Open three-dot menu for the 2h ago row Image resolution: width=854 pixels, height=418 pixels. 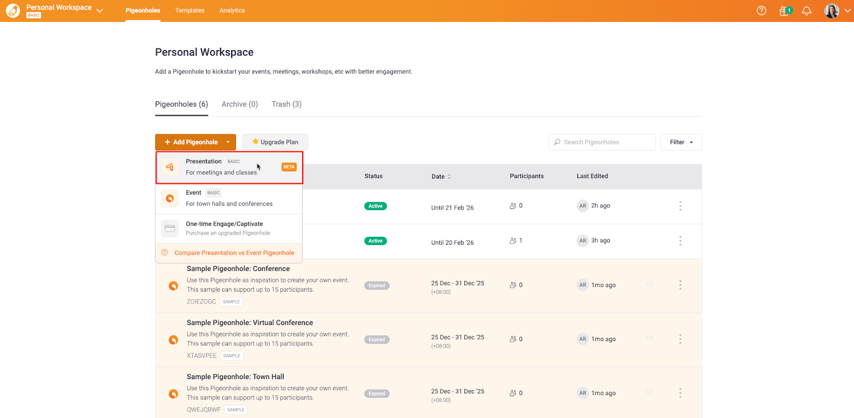point(680,206)
